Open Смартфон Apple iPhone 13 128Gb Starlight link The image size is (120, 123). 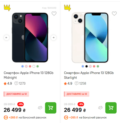click(x=89, y=75)
